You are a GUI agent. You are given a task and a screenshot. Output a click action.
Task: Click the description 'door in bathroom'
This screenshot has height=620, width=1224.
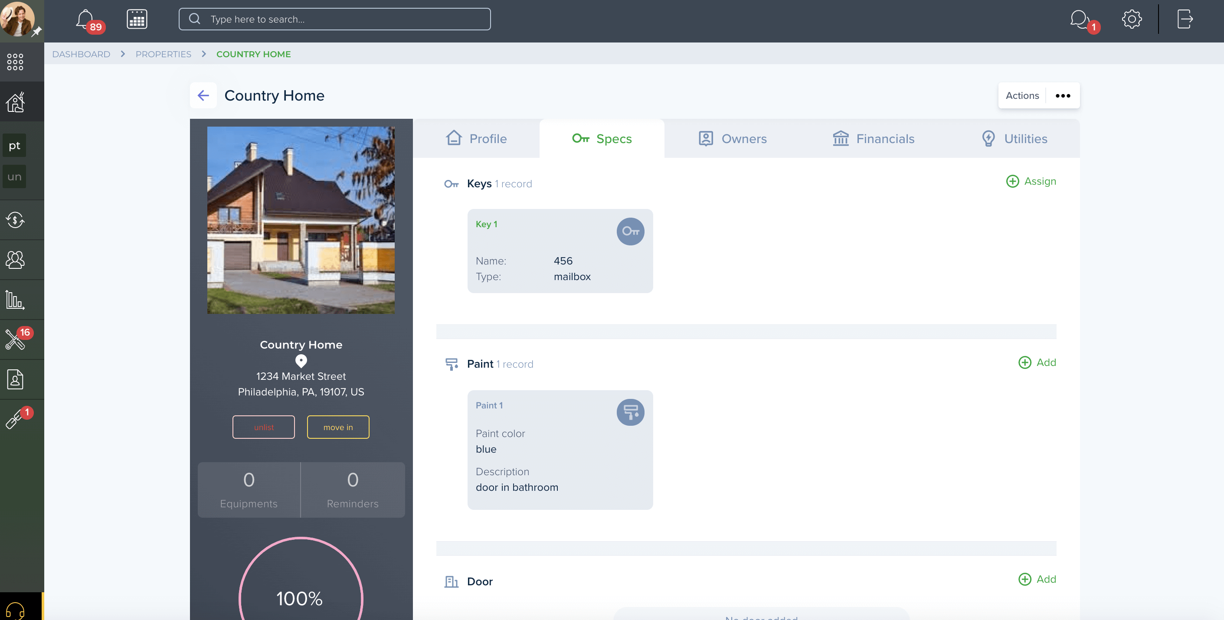tap(517, 487)
